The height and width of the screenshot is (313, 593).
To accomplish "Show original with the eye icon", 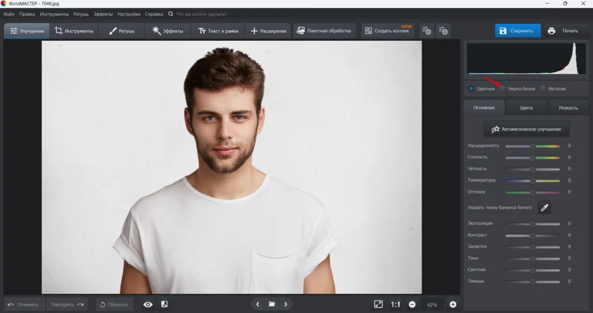I will (x=148, y=304).
